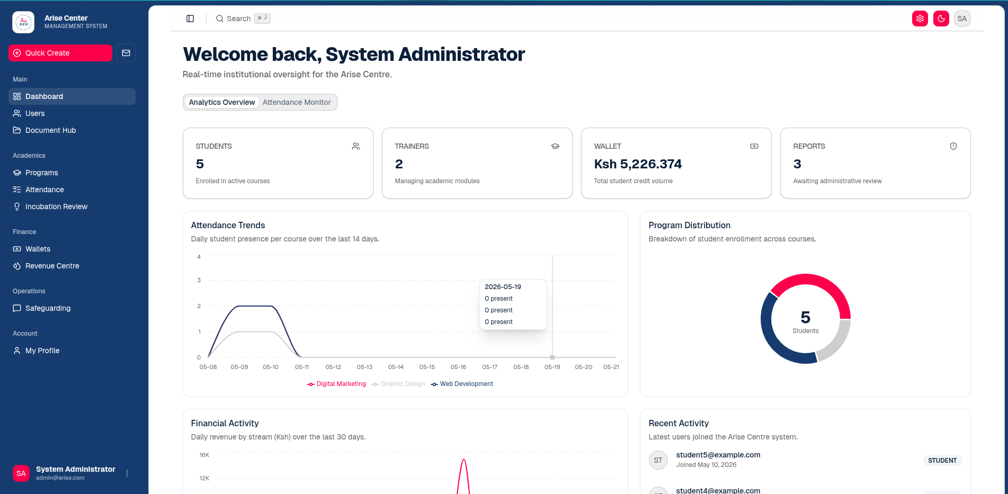Click the My Profile person icon
Image resolution: width=1008 pixels, height=494 pixels.
tap(17, 351)
